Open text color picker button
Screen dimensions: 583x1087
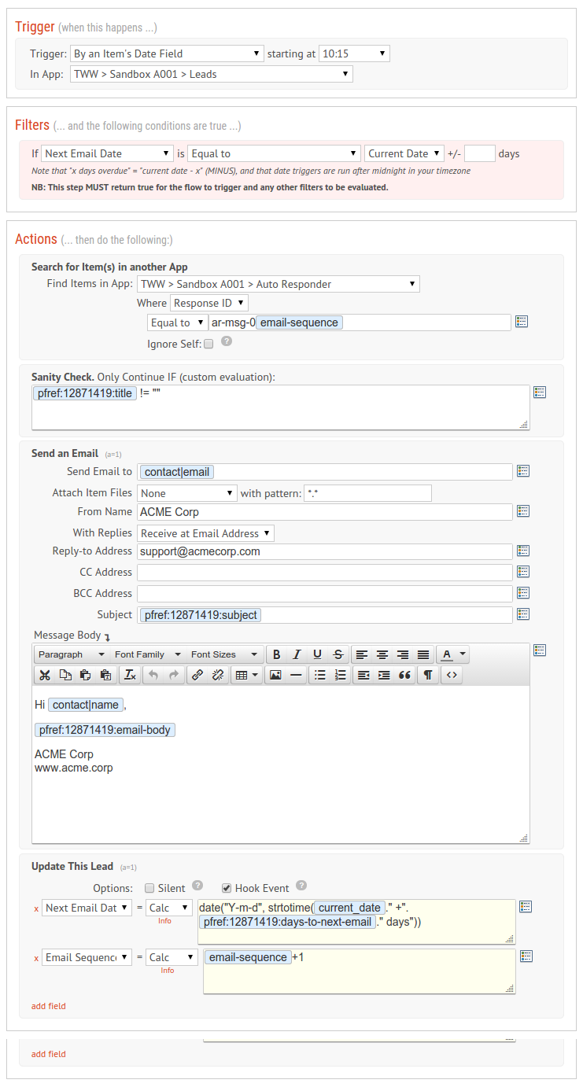tap(447, 654)
